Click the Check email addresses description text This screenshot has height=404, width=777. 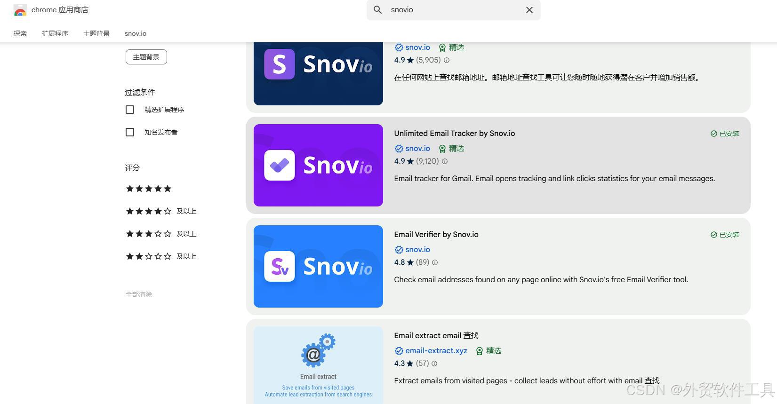pyautogui.click(x=541, y=280)
